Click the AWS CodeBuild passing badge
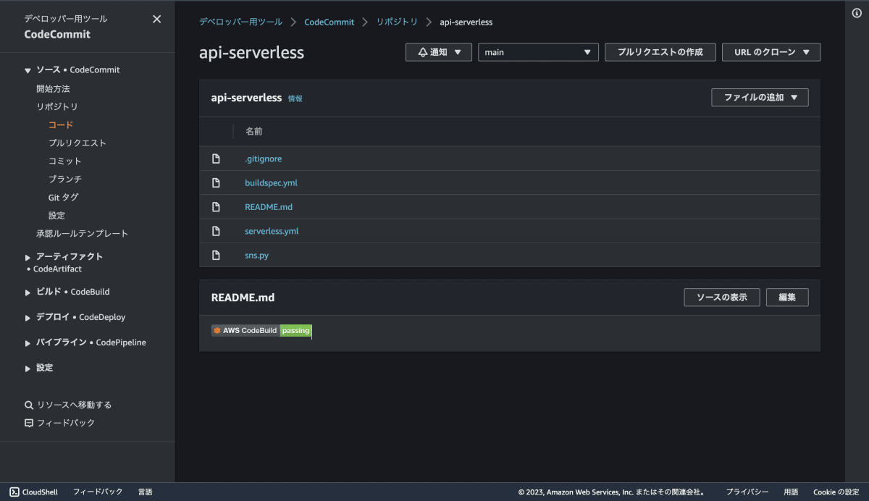This screenshot has height=501, width=869. point(261,330)
